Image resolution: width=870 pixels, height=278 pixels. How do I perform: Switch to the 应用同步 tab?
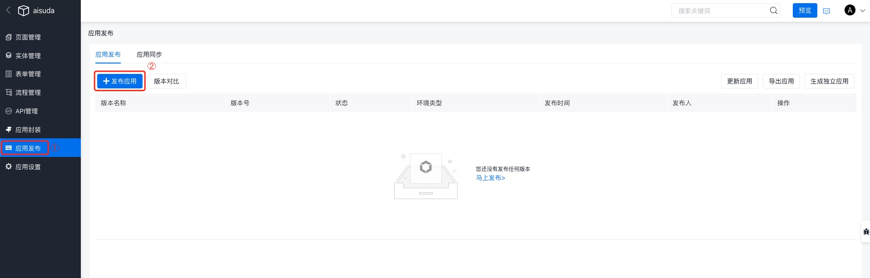149,54
